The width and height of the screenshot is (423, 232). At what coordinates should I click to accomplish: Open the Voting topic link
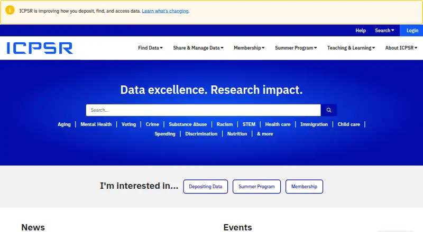(128, 124)
